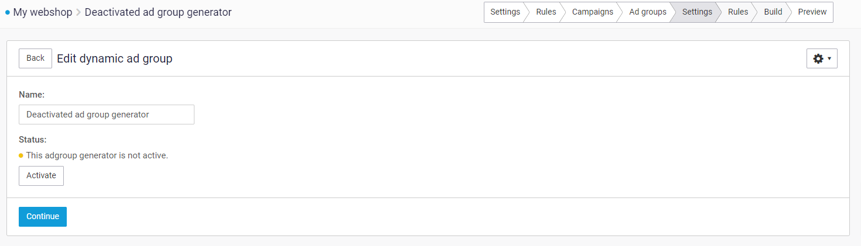Screen dimensions: 861x246
Task: Click the yellow inactive status dot
Action: (x=21, y=155)
